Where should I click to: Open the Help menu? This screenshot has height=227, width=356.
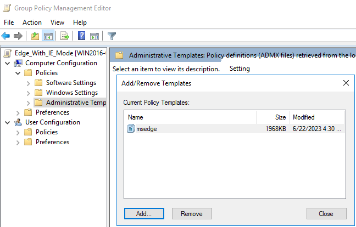[x=80, y=22]
